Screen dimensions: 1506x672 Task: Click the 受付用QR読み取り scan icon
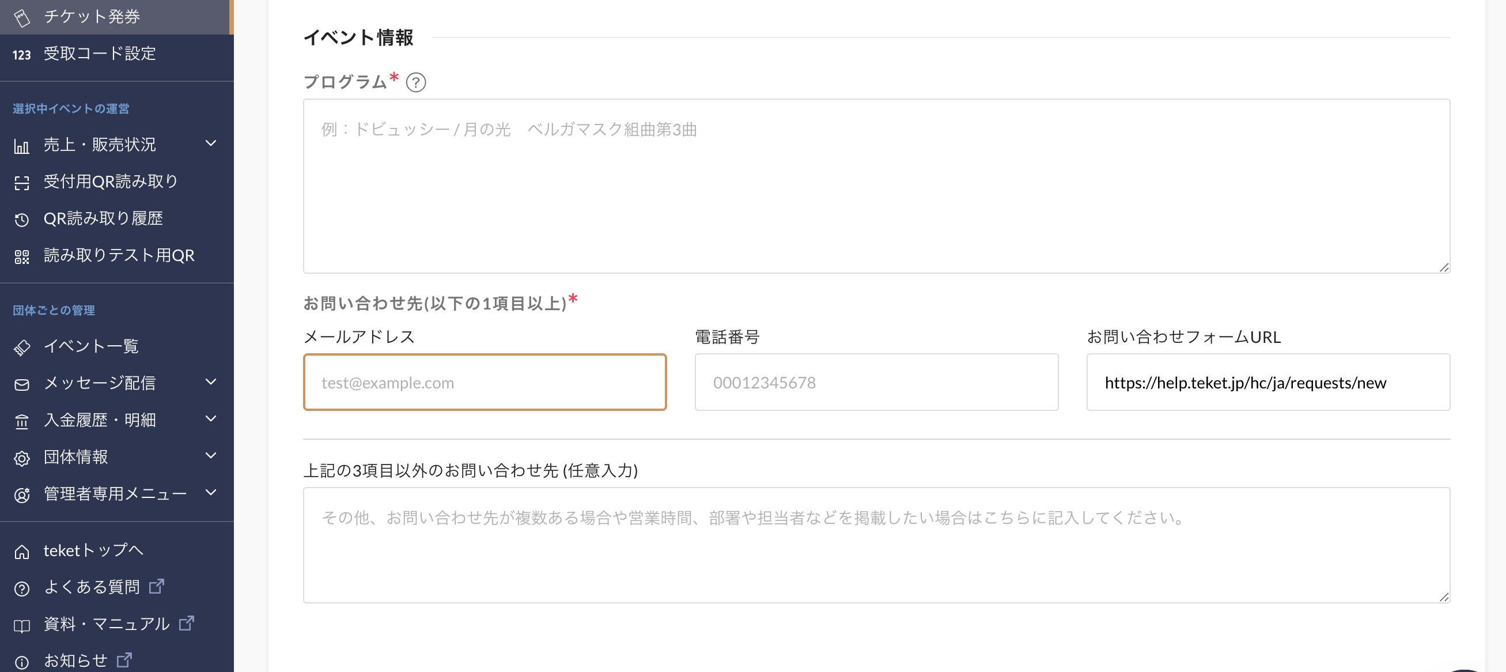(x=22, y=183)
